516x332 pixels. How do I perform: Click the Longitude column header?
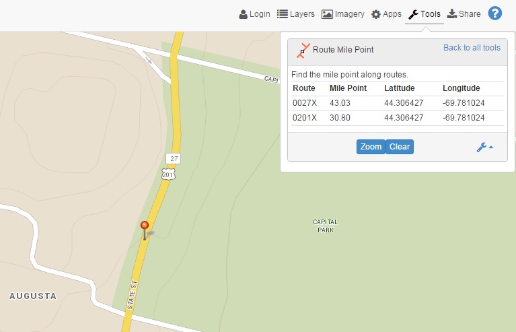(462, 88)
